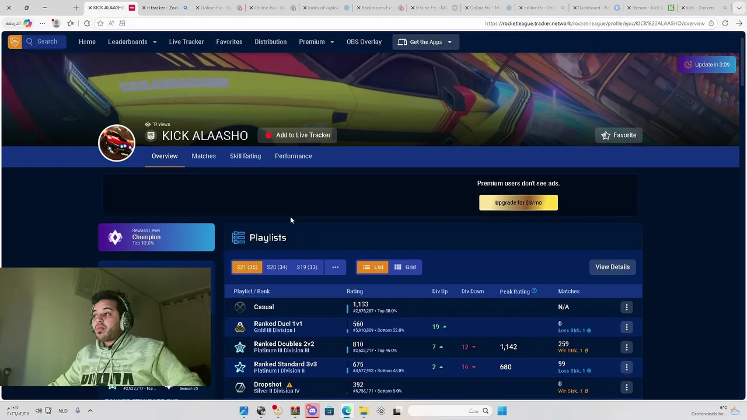Click the Tracker Network logo icon
Viewport: 747px width, 420px height.
[x=15, y=41]
